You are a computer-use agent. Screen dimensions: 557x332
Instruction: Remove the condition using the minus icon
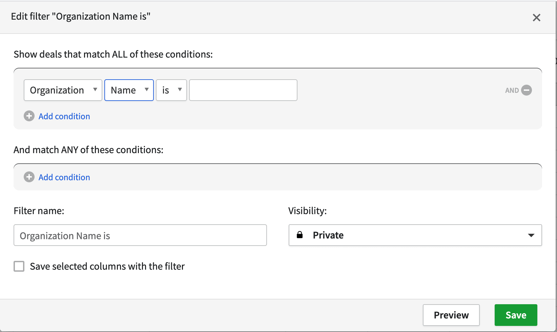(527, 90)
